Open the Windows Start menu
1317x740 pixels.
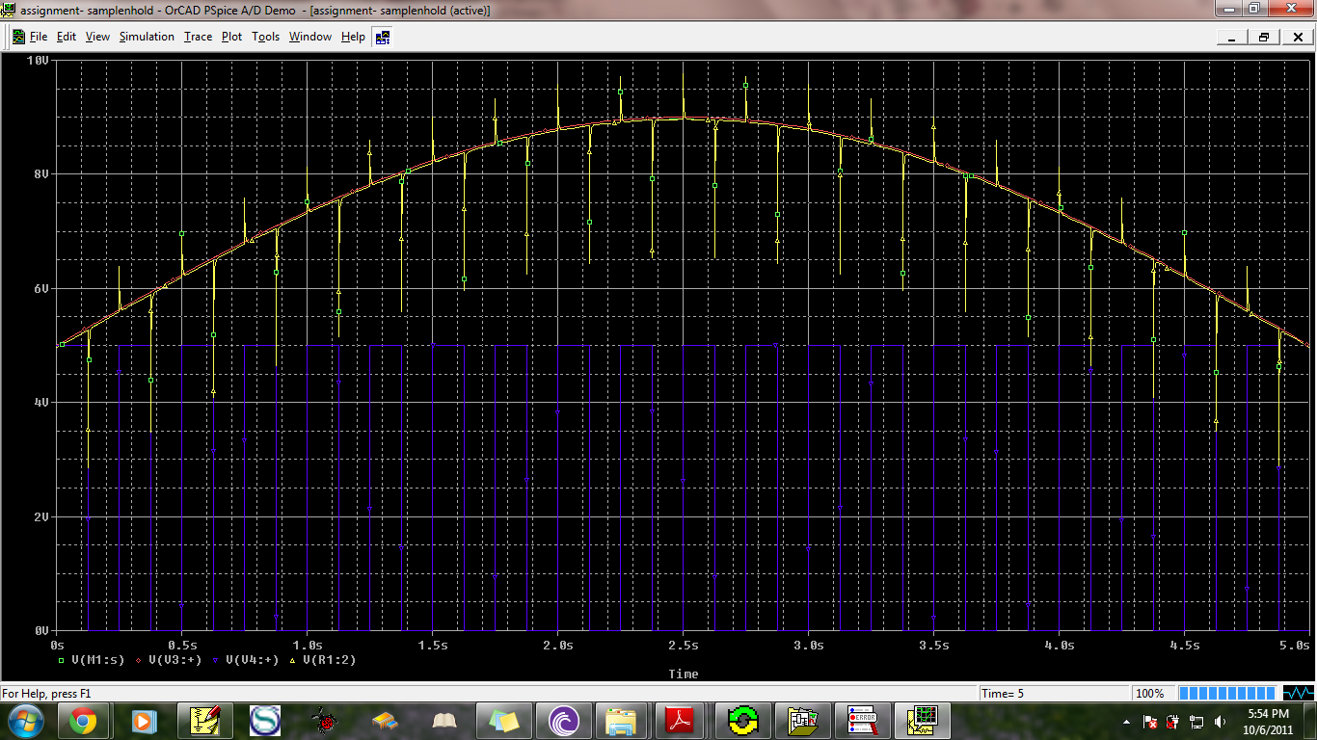(x=25, y=721)
